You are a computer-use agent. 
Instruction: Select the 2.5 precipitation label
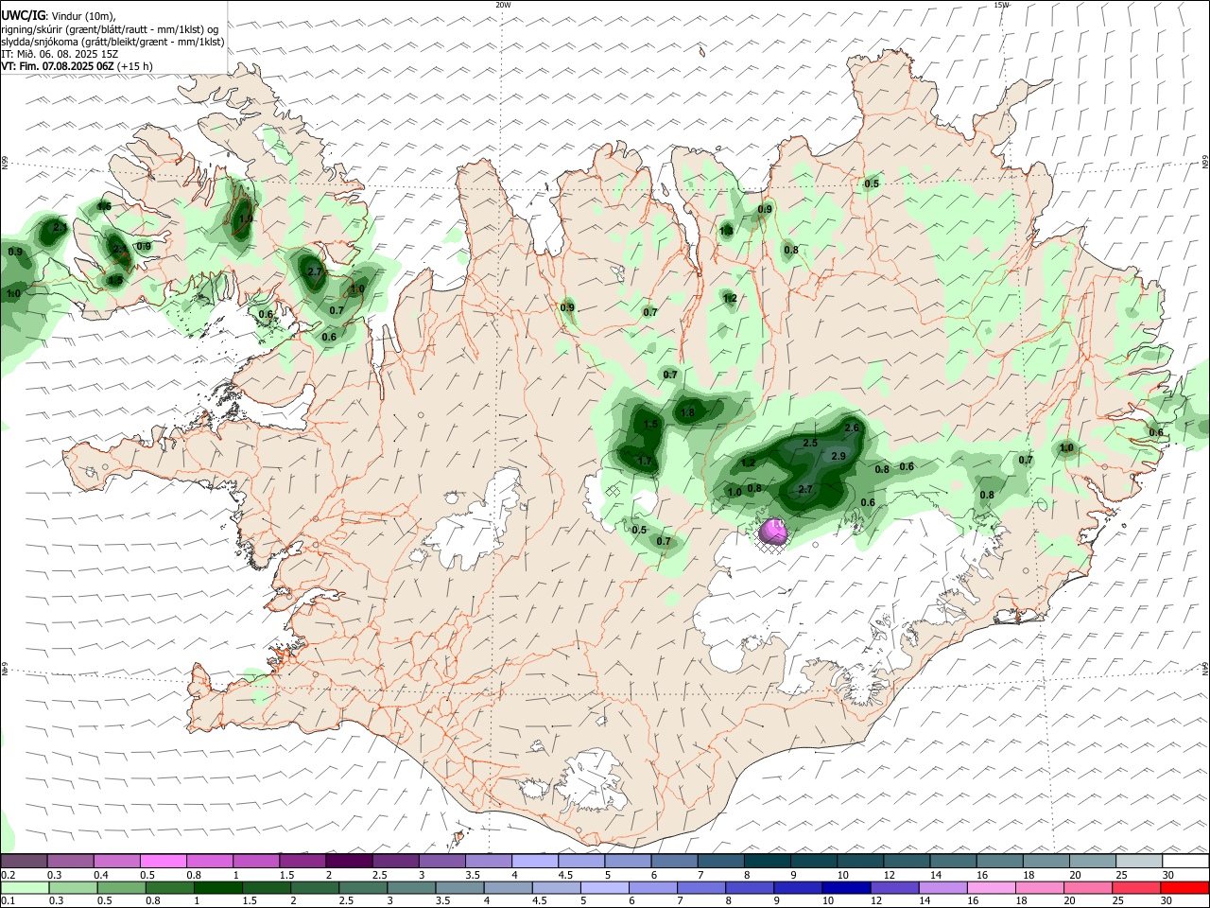coord(810,443)
